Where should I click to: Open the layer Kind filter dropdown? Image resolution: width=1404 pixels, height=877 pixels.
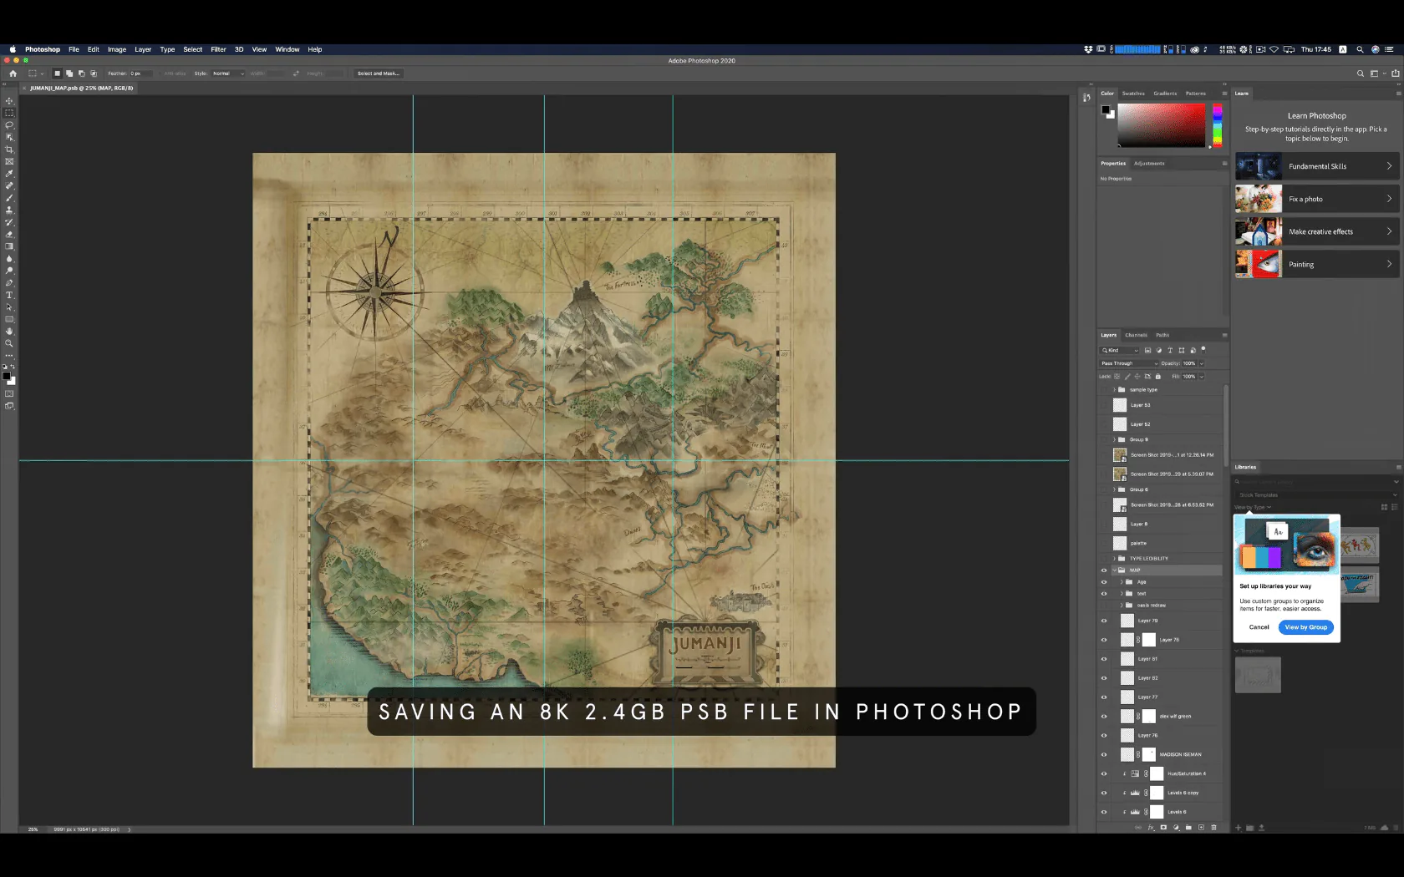pos(1120,350)
